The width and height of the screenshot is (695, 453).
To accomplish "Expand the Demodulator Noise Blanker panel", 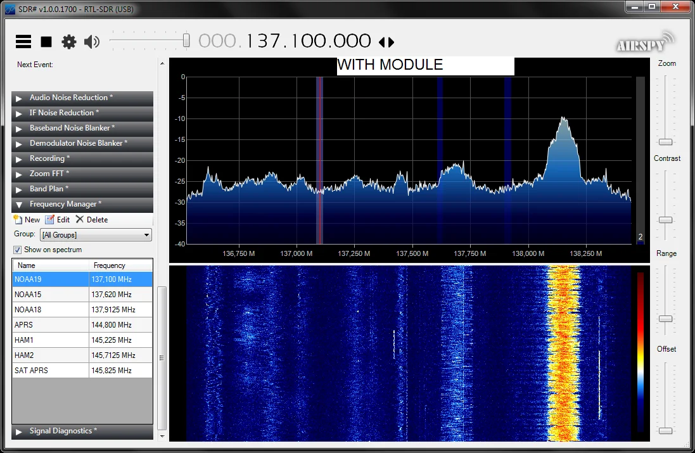I will tap(82, 143).
